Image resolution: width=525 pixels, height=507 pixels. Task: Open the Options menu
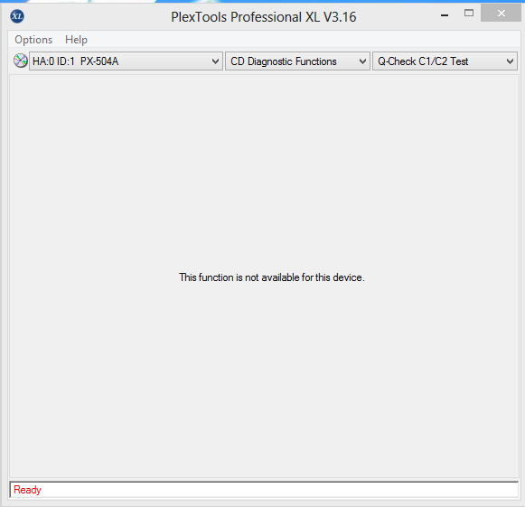[33, 40]
